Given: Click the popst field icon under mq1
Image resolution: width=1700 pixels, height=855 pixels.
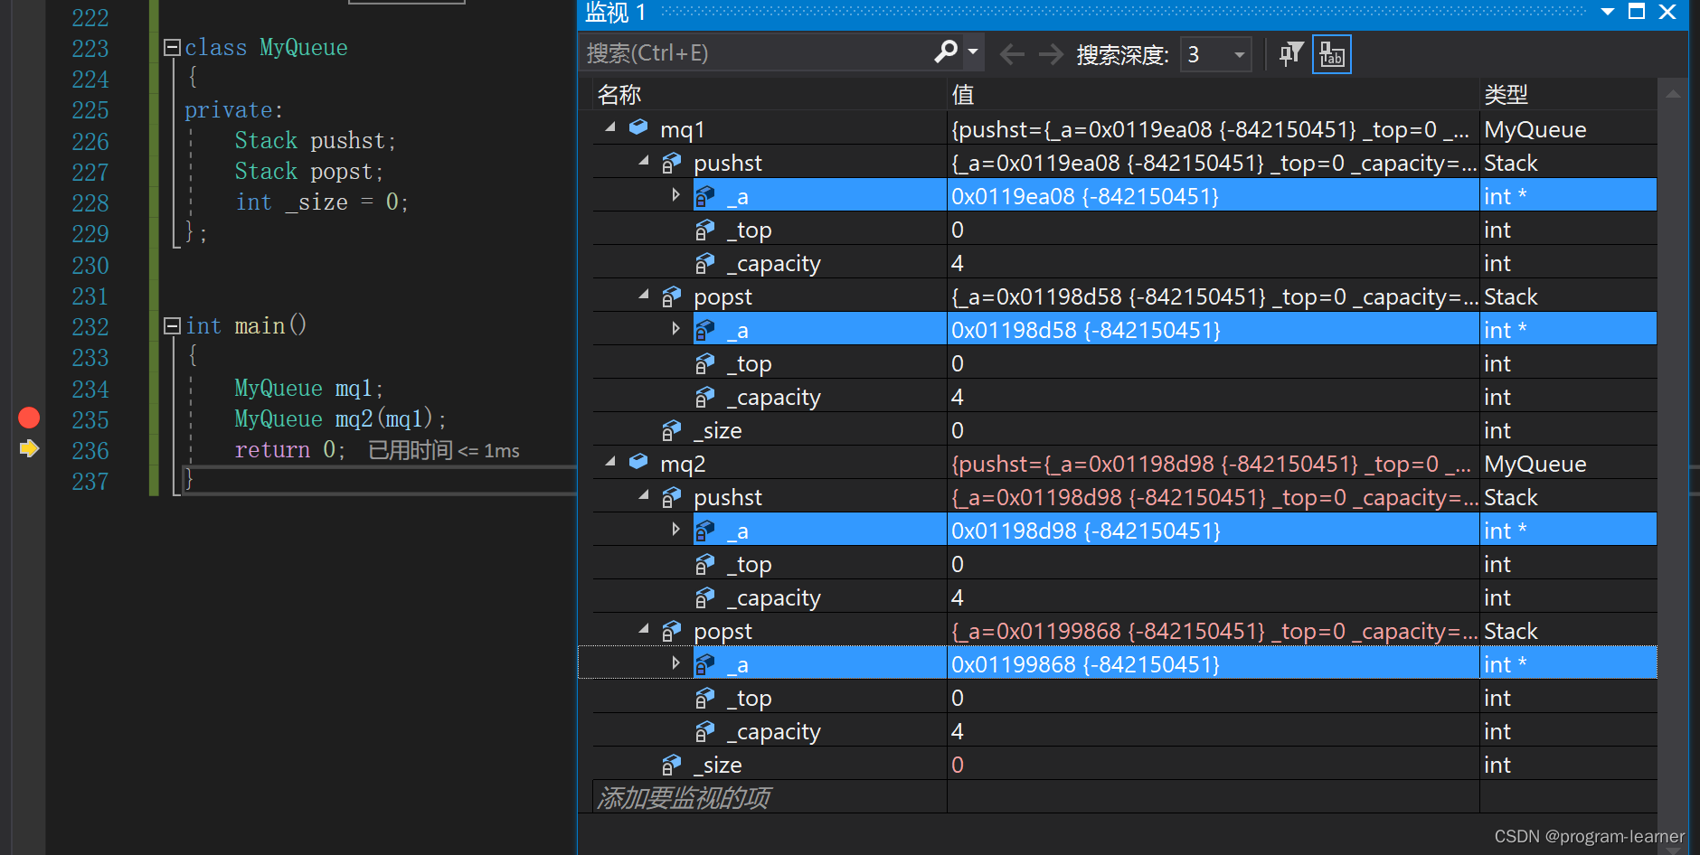Looking at the screenshot, I should pyautogui.click(x=671, y=296).
